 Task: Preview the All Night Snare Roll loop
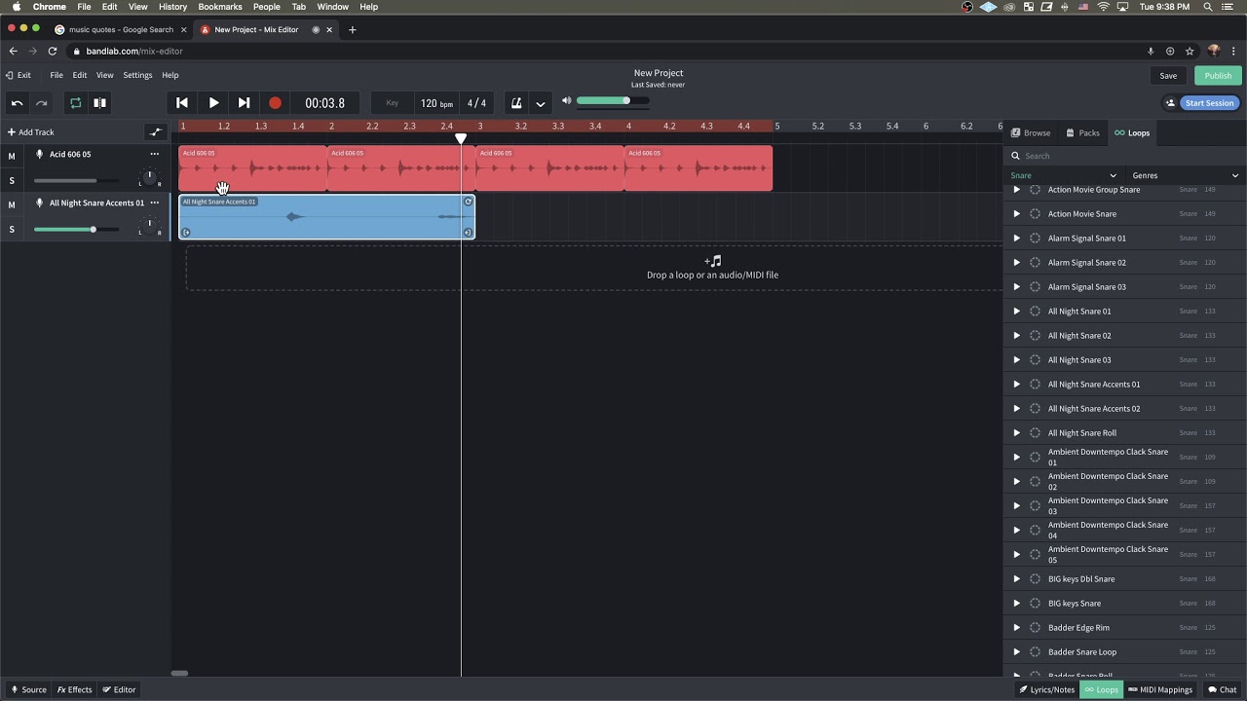click(1017, 433)
